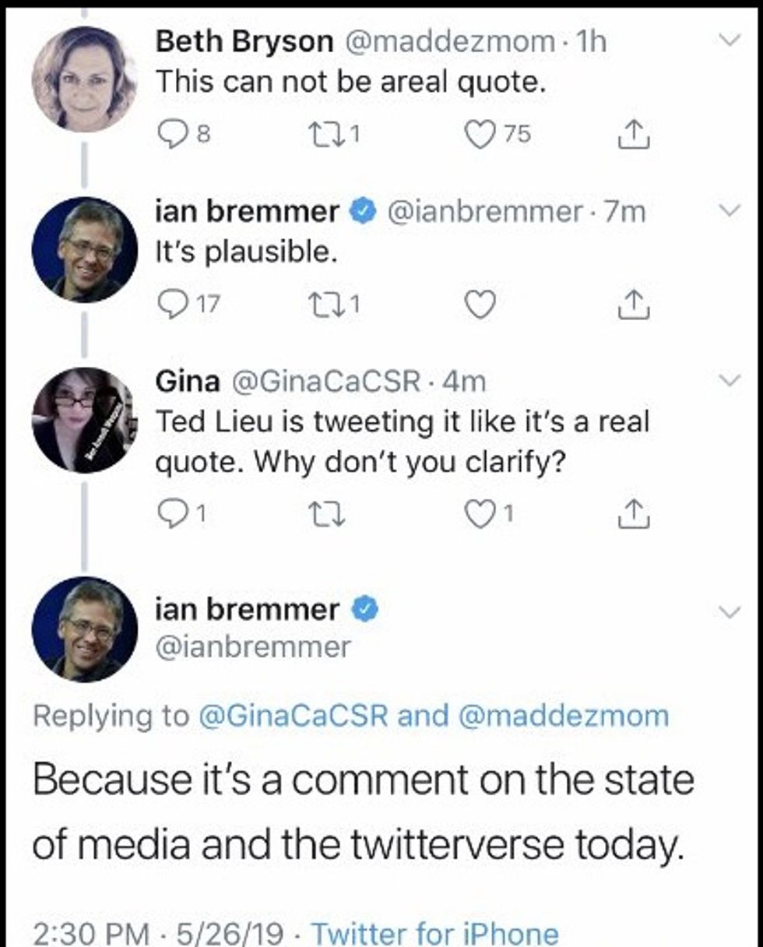View Beth Bryson's profile picture
Screen dimensions: 763x947
(x=84, y=79)
